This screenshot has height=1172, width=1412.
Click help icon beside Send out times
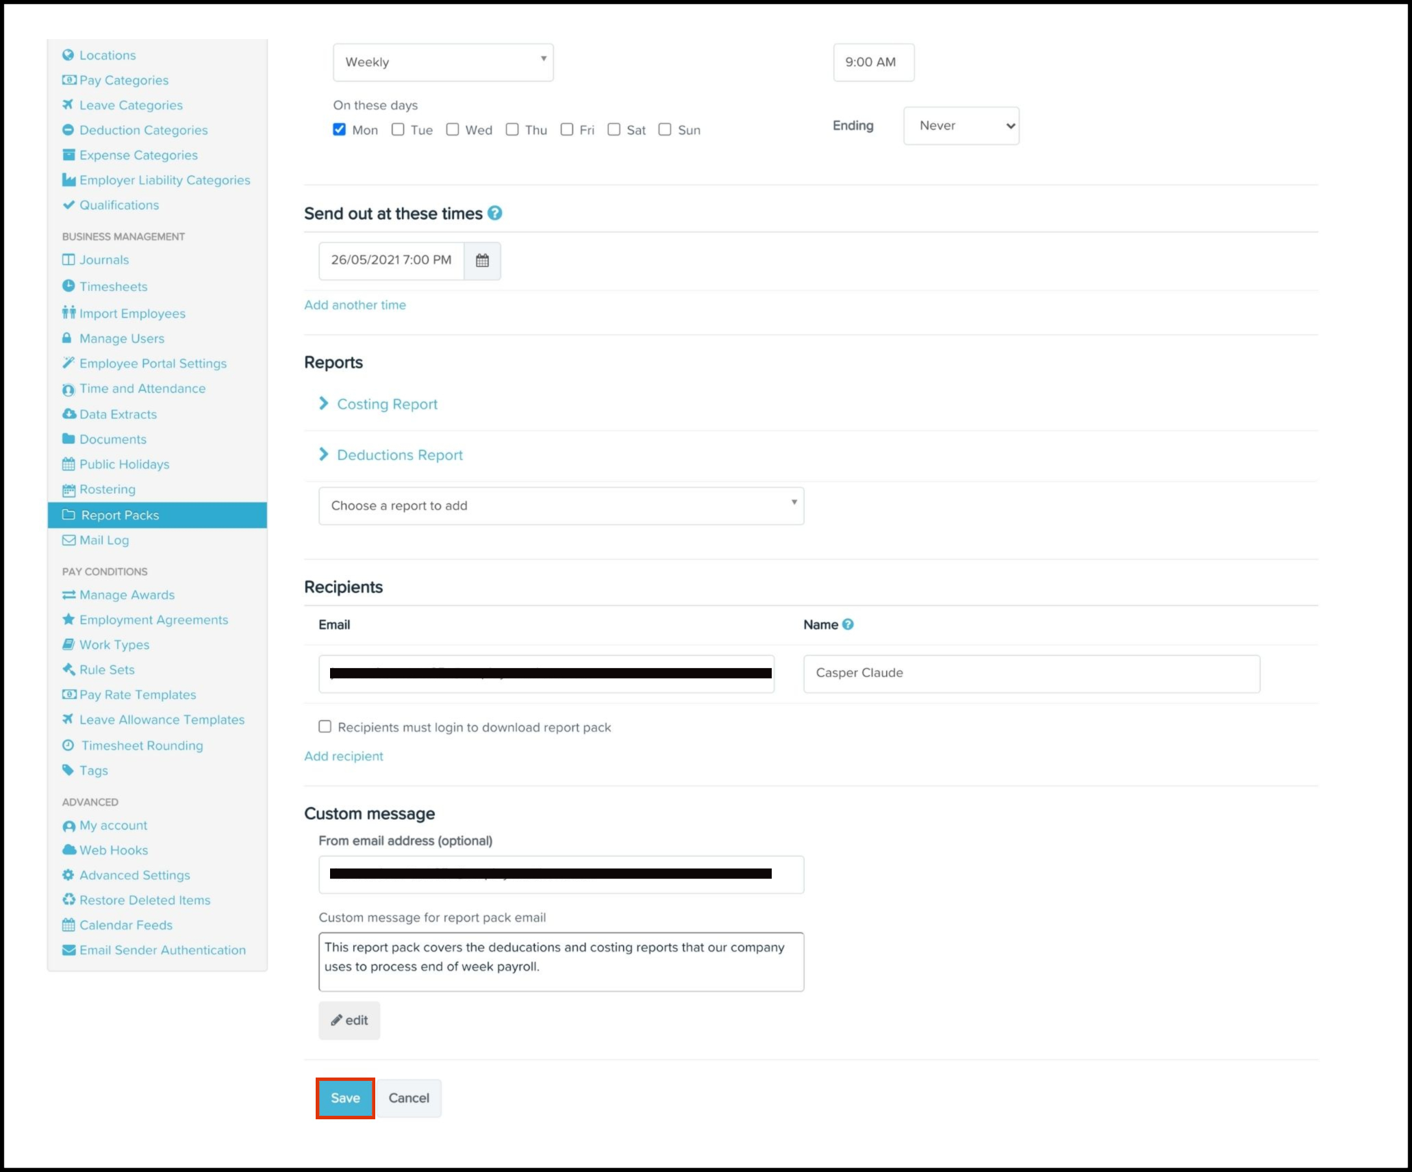(x=494, y=214)
